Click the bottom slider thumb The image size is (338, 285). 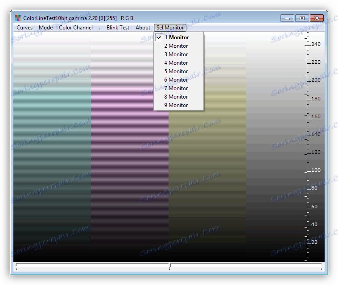click(170, 265)
